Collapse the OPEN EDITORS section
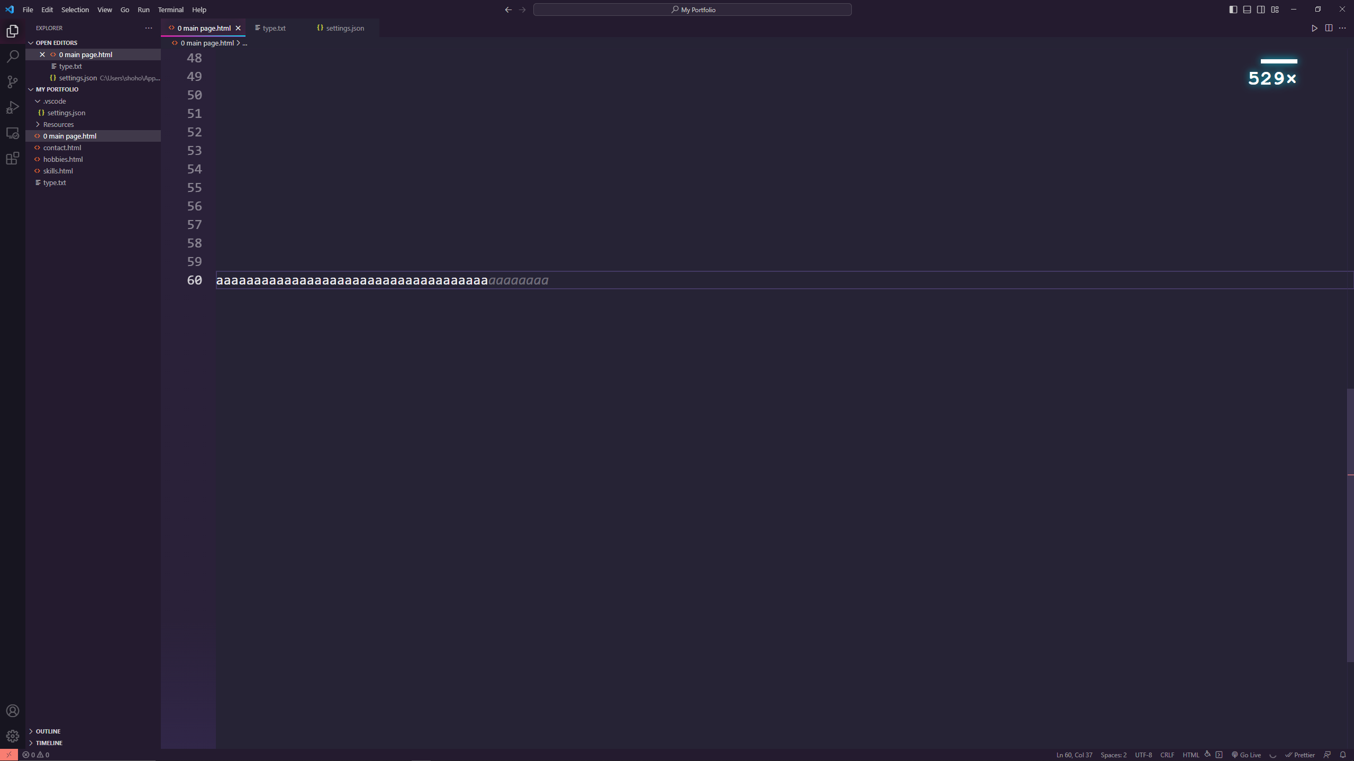Viewport: 1354px width, 761px height. coord(30,42)
